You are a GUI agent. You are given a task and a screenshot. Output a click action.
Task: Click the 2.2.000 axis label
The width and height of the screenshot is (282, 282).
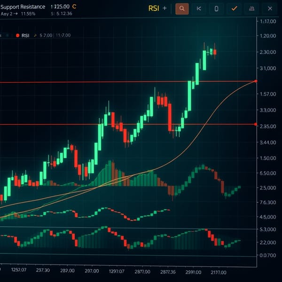(268, 243)
